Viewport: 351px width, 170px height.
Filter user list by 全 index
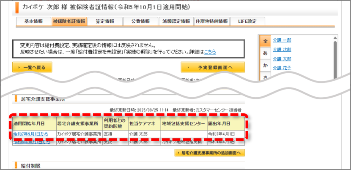click(x=266, y=41)
